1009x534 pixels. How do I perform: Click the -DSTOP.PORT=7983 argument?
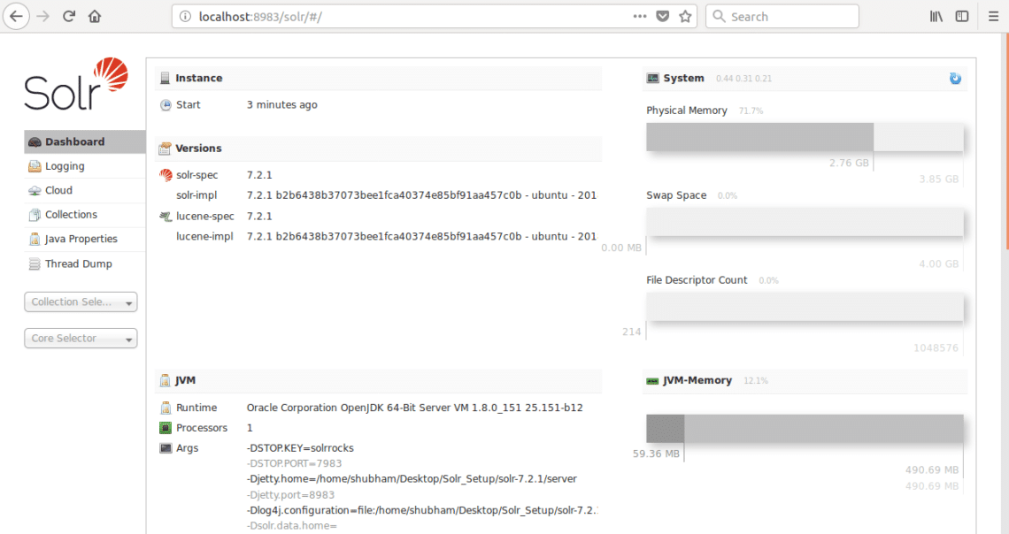tap(294, 463)
